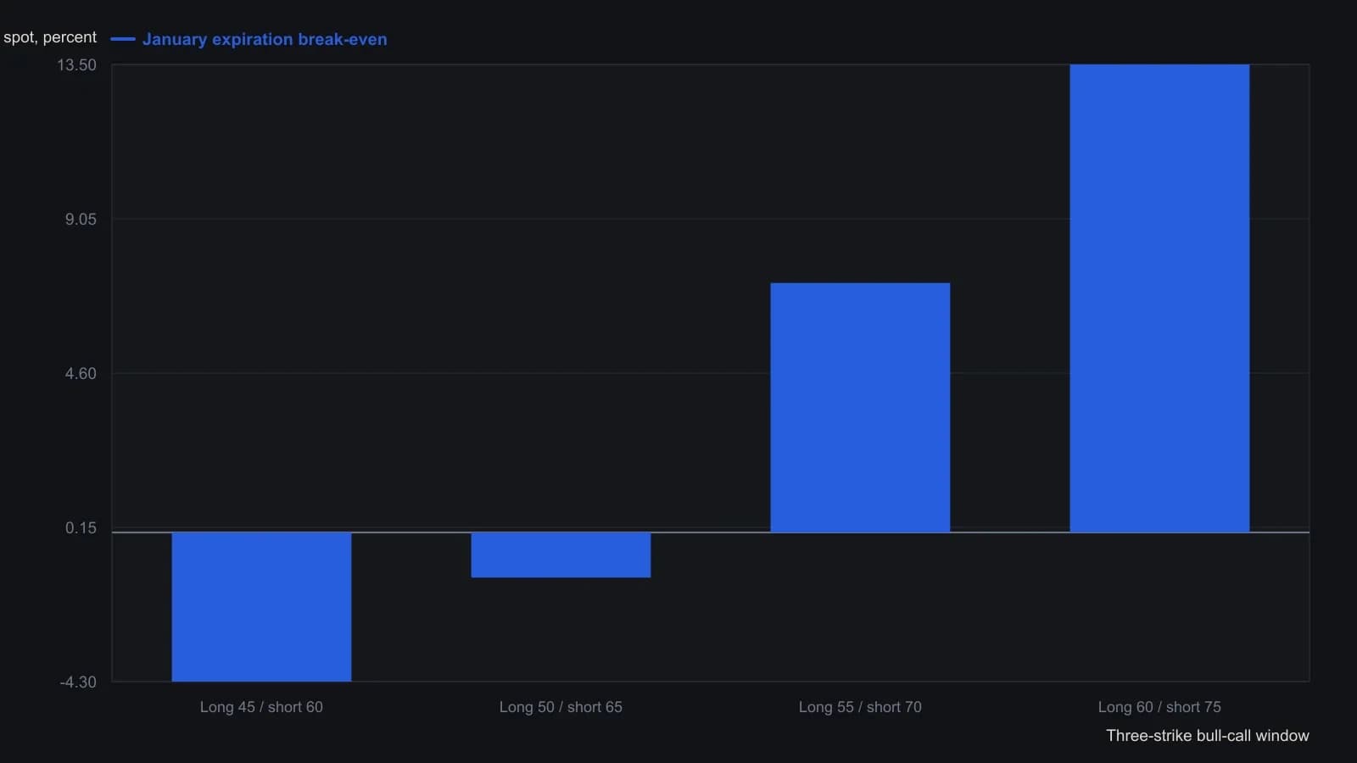Select the Long 55 / short 70 bar
Viewport: 1357px width, 763px height.
pyautogui.click(x=860, y=408)
